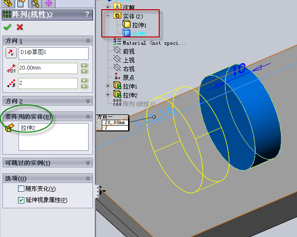This screenshot has height=237, width=297.
Task: Click the panel splitter collapse arrows
Action: [98, 191]
